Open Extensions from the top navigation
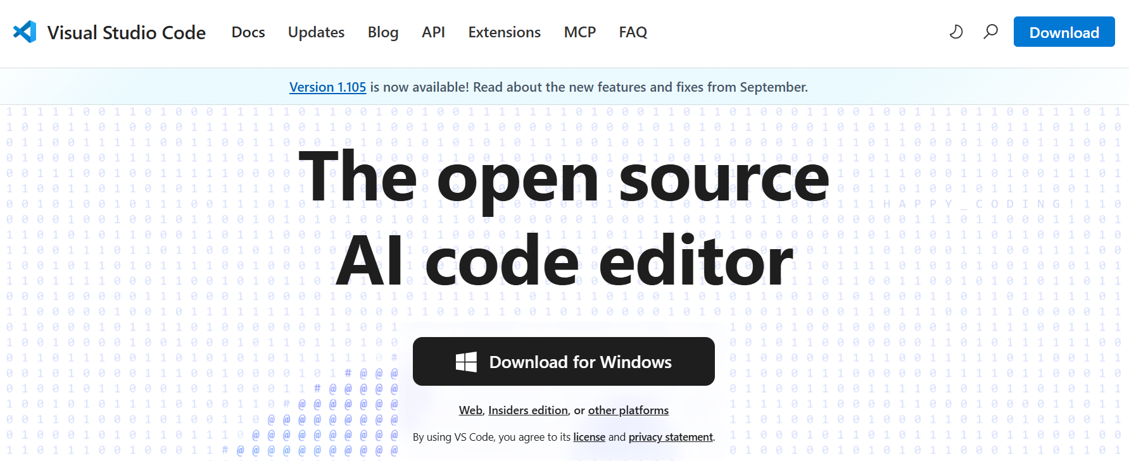1129x461 pixels. click(x=504, y=32)
